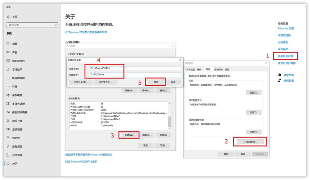Open 设备管理器 link
Viewport: 310px width, 180px height.
pos(284,35)
